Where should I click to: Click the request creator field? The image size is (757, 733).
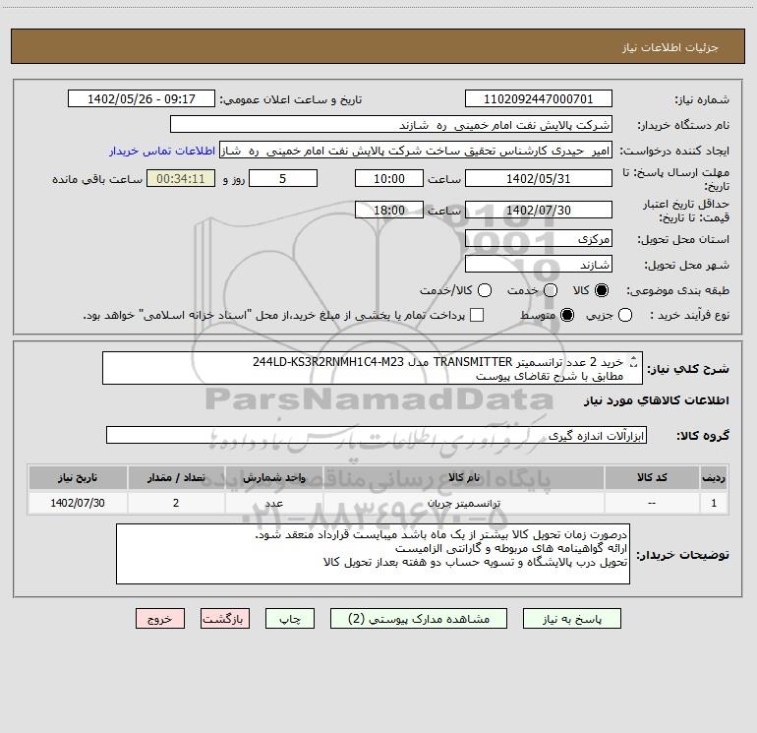pyautogui.click(x=416, y=151)
